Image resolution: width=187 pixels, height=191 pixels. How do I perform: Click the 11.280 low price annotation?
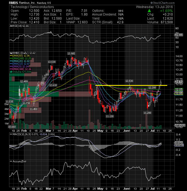coord(147,113)
